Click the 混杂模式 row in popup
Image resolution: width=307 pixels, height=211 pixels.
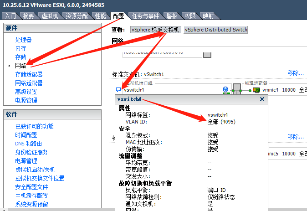click(x=172, y=135)
